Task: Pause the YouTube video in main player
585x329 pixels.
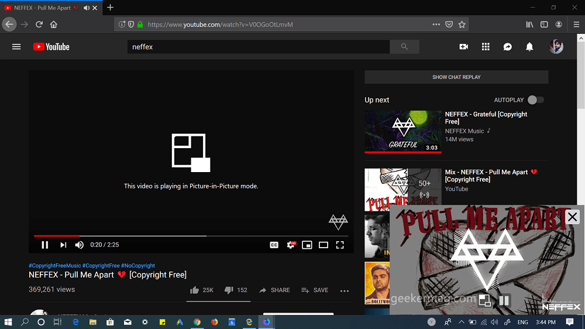Action: [x=45, y=245]
